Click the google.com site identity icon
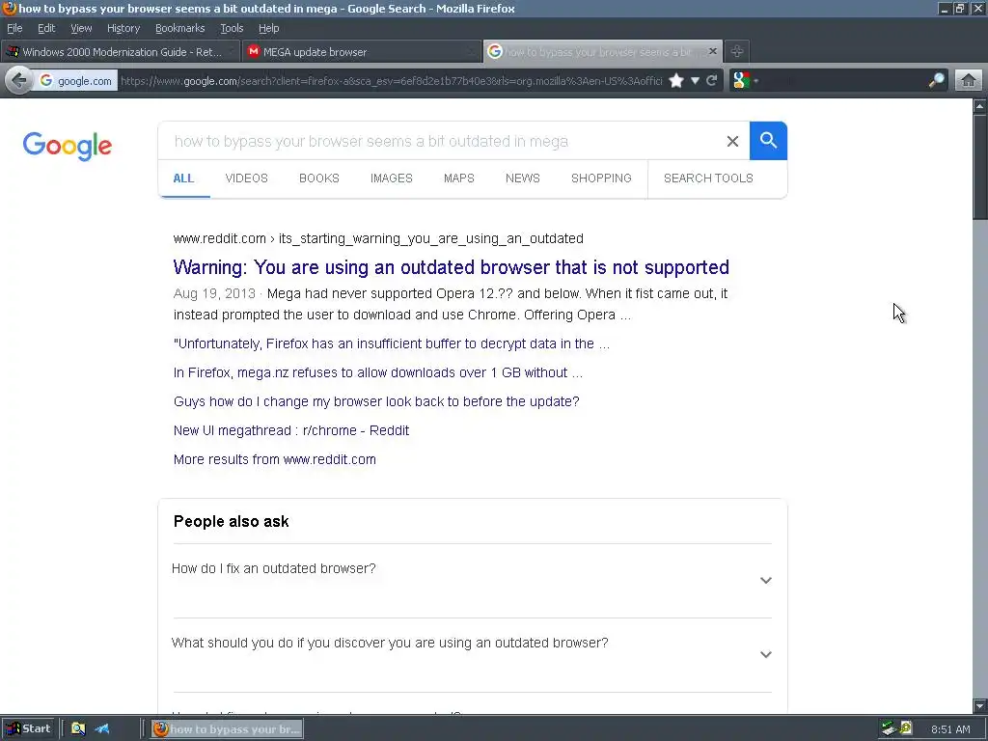Screen dimensions: 988x741 [75, 81]
